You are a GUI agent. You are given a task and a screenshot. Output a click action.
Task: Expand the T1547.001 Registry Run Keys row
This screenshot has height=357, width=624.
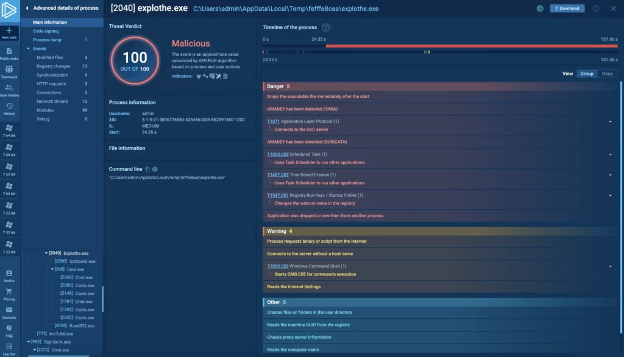(x=610, y=195)
